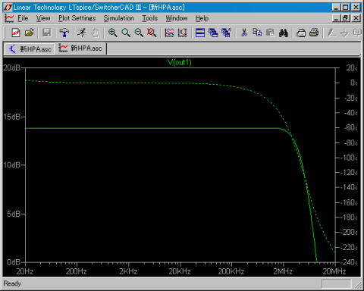Cascade windows using the toolbar icon

pyautogui.click(x=213, y=33)
